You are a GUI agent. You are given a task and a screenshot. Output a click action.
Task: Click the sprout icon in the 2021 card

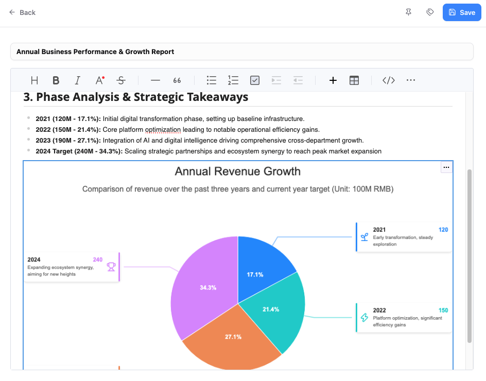364,237
